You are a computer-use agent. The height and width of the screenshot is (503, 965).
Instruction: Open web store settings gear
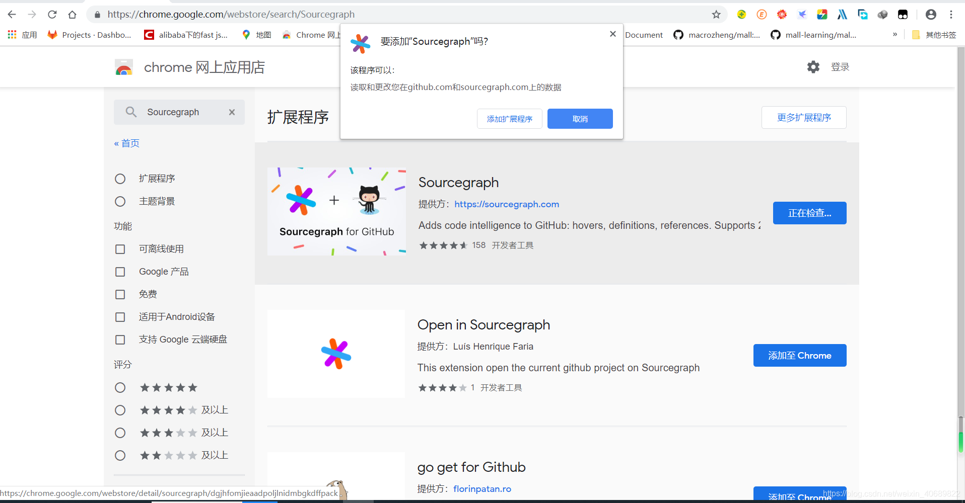(x=813, y=67)
